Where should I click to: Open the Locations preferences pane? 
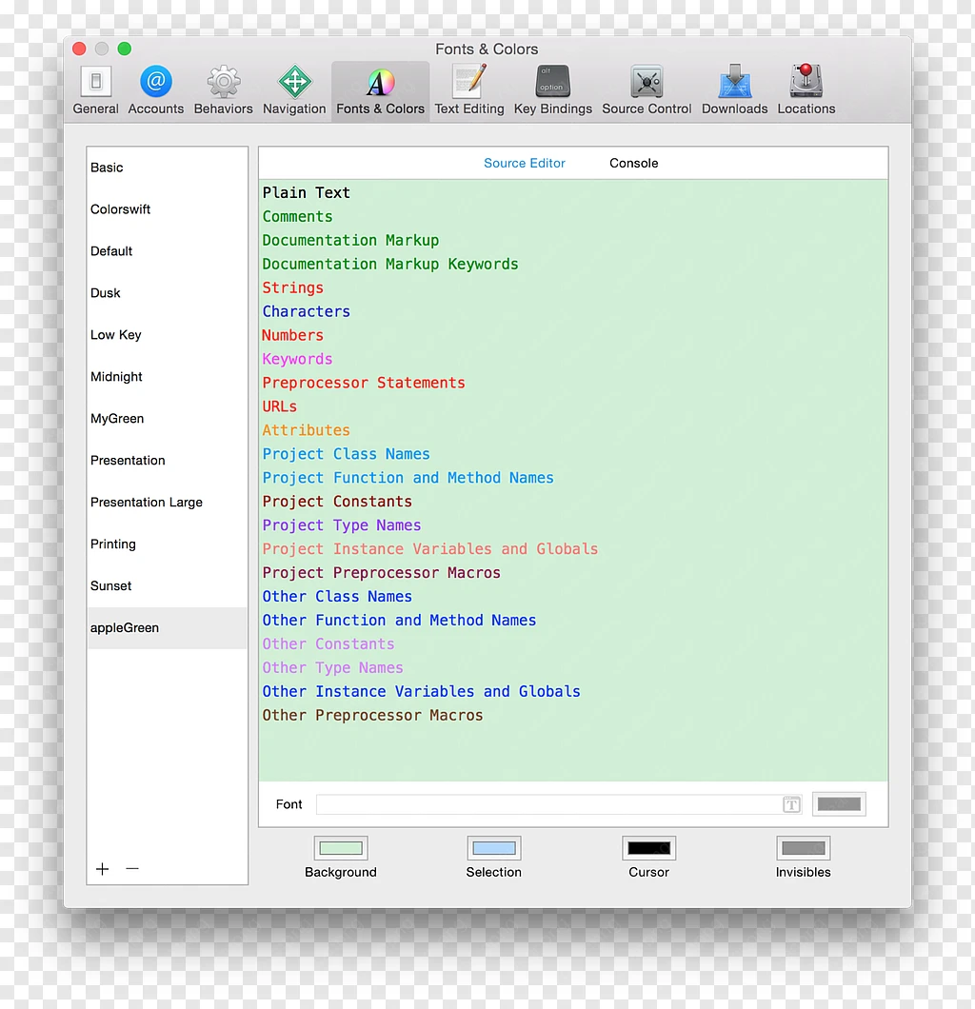click(x=806, y=90)
